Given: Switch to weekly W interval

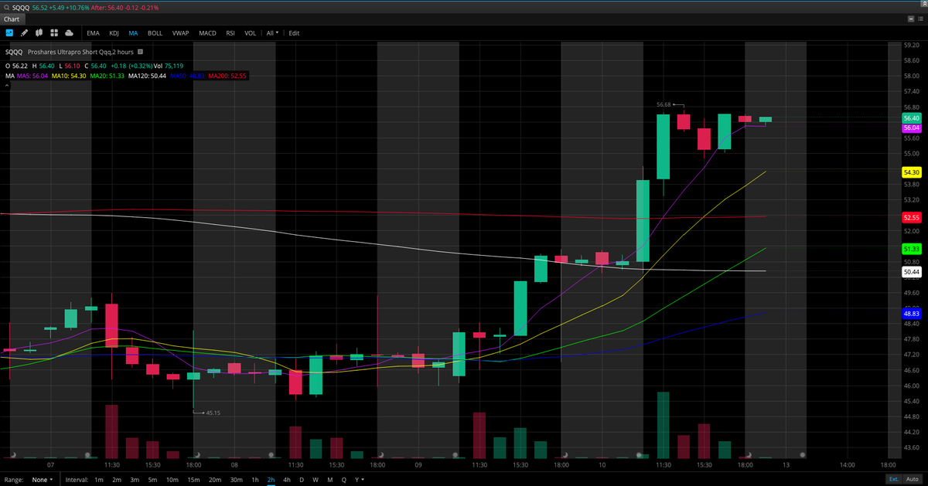Looking at the screenshot, I should pos(316,480).
